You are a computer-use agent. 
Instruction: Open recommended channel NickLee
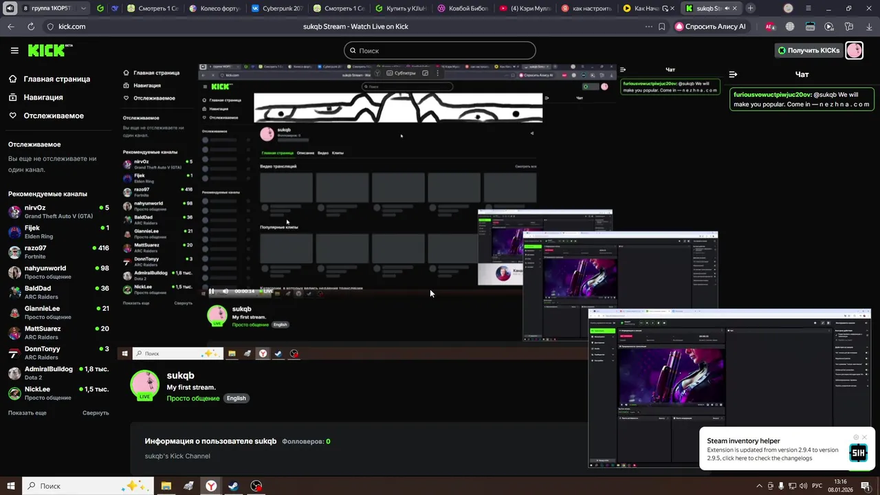click(58, 393)
